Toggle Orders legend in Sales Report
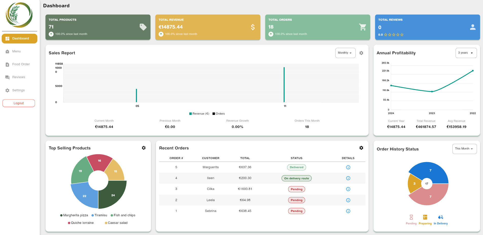Viewport: 483px width, 235px height. tap(219, 114)
